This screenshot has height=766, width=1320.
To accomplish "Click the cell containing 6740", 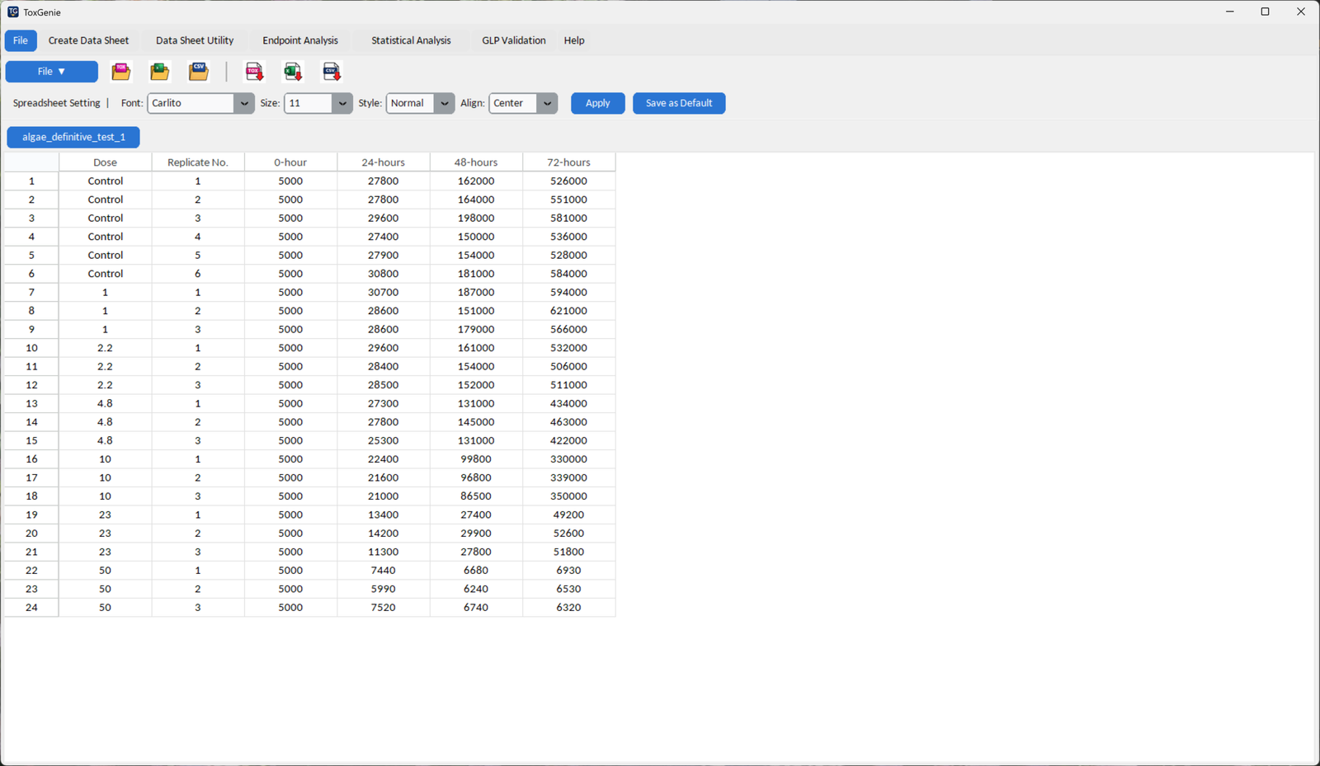I will point(476,608).
